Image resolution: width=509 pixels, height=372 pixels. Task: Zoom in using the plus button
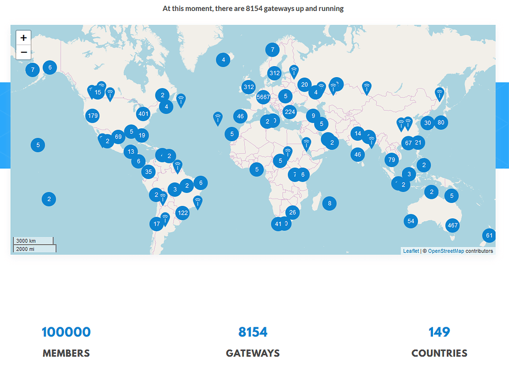click(23, 37)
